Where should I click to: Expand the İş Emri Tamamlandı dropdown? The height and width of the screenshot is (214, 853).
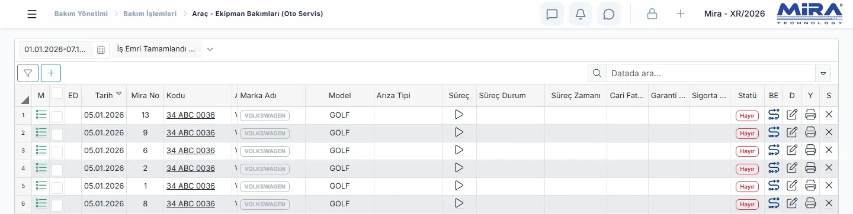pyautogui.click(x=210, y=50)
